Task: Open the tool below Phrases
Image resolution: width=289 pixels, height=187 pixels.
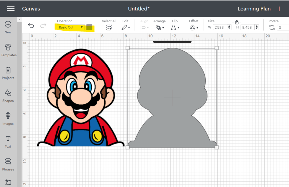Action: [x=8, y=182]
